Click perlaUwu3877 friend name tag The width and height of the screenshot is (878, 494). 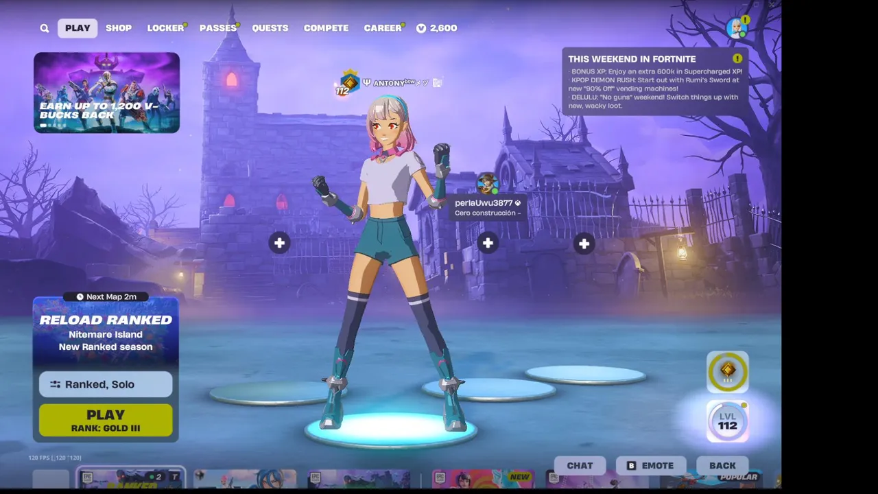click(x=488, y=207)
